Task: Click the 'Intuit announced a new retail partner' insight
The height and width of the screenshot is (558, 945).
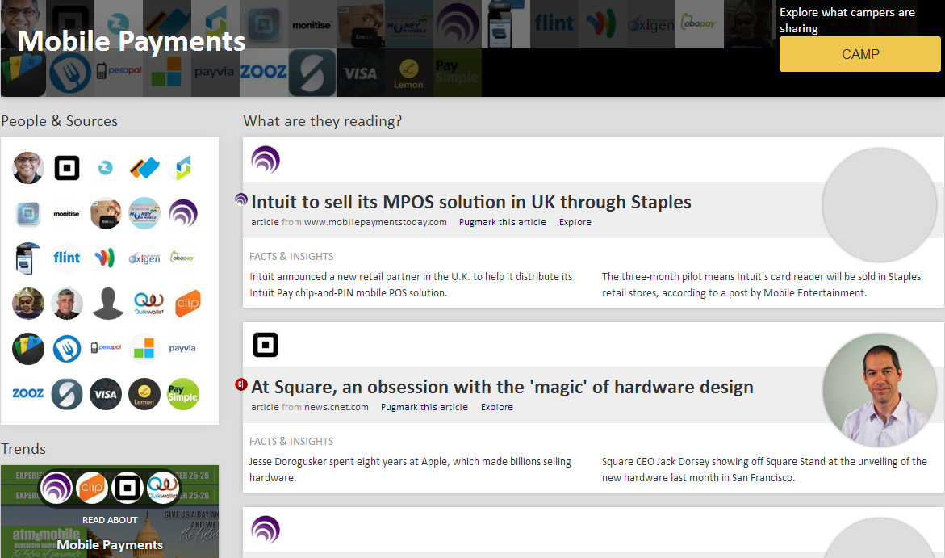Action: pyautogui.click(x=411, y=285)
